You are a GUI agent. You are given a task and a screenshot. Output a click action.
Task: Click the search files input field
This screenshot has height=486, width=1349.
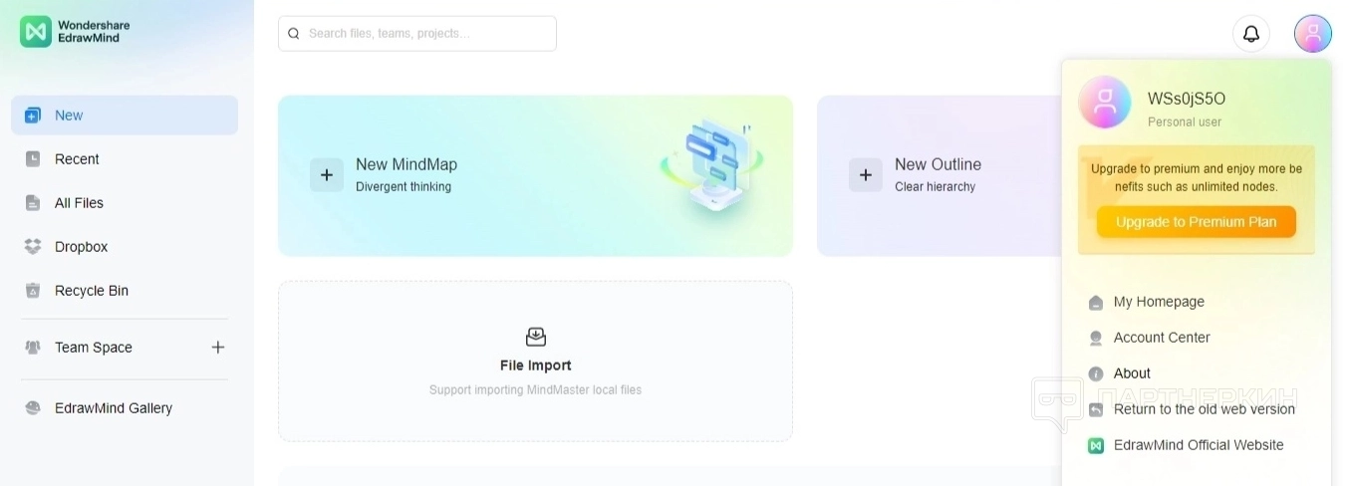417,34
